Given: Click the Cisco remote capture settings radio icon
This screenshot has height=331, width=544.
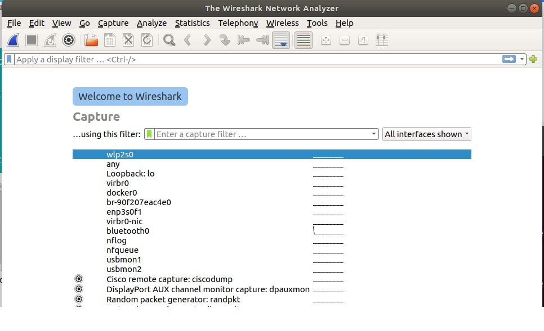Looking at the screenshot, I should (x=78, y=279).
